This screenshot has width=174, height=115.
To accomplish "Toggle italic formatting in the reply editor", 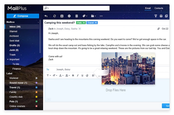I will (78, 75).
